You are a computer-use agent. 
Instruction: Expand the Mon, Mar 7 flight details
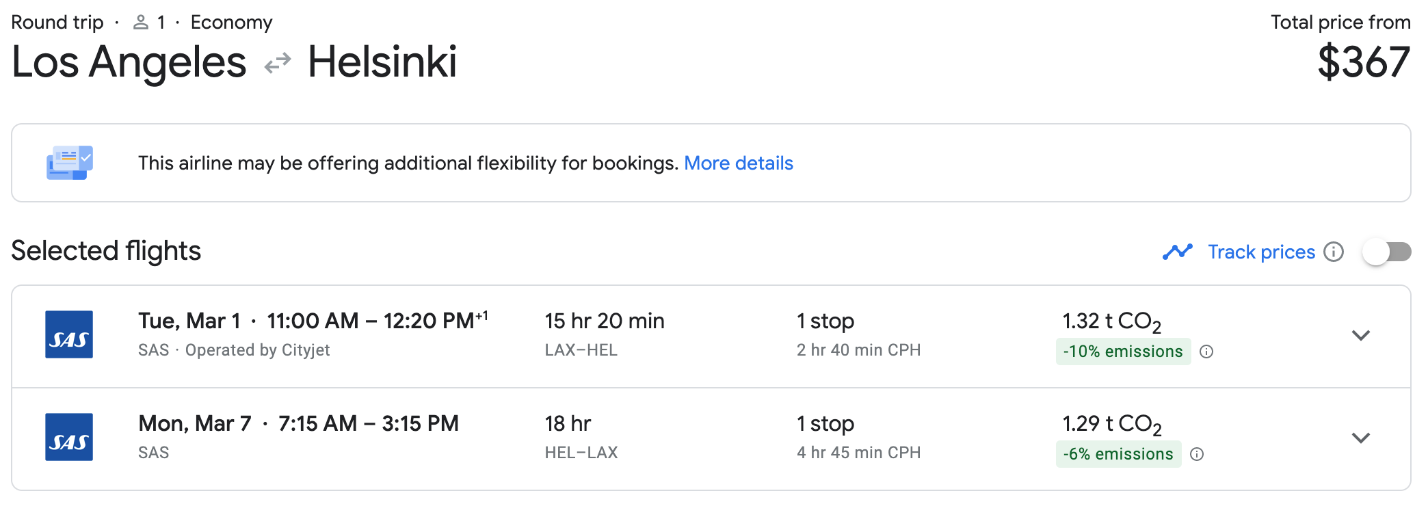point(1361,438)
